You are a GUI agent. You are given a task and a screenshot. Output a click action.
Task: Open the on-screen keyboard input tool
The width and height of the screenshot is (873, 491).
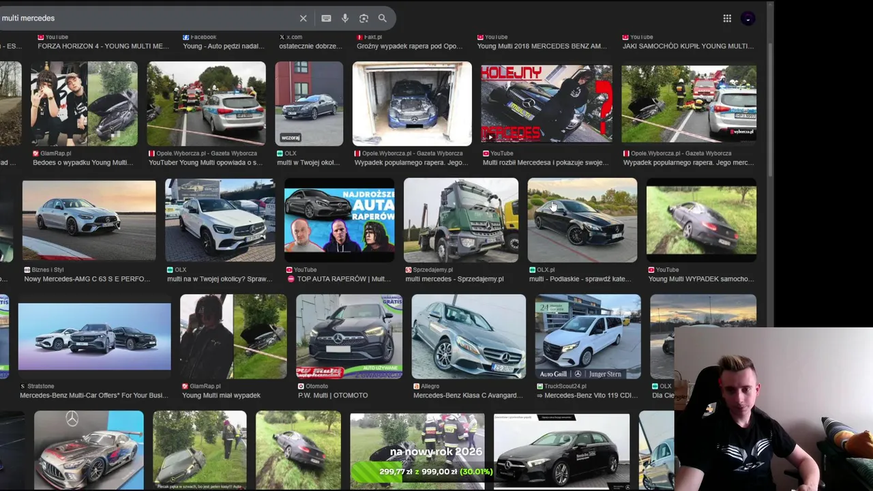coord(326,18)
